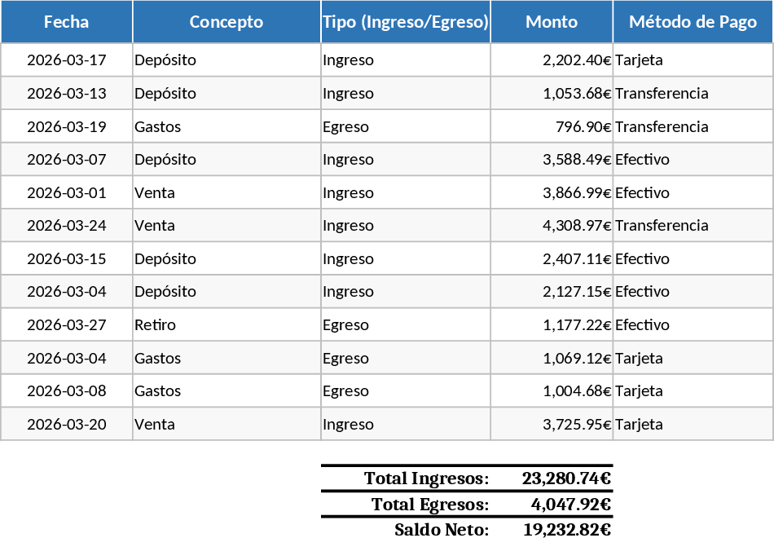Select the Concepto column header
This screenshot has width=774, height=538.
(226, 22)
